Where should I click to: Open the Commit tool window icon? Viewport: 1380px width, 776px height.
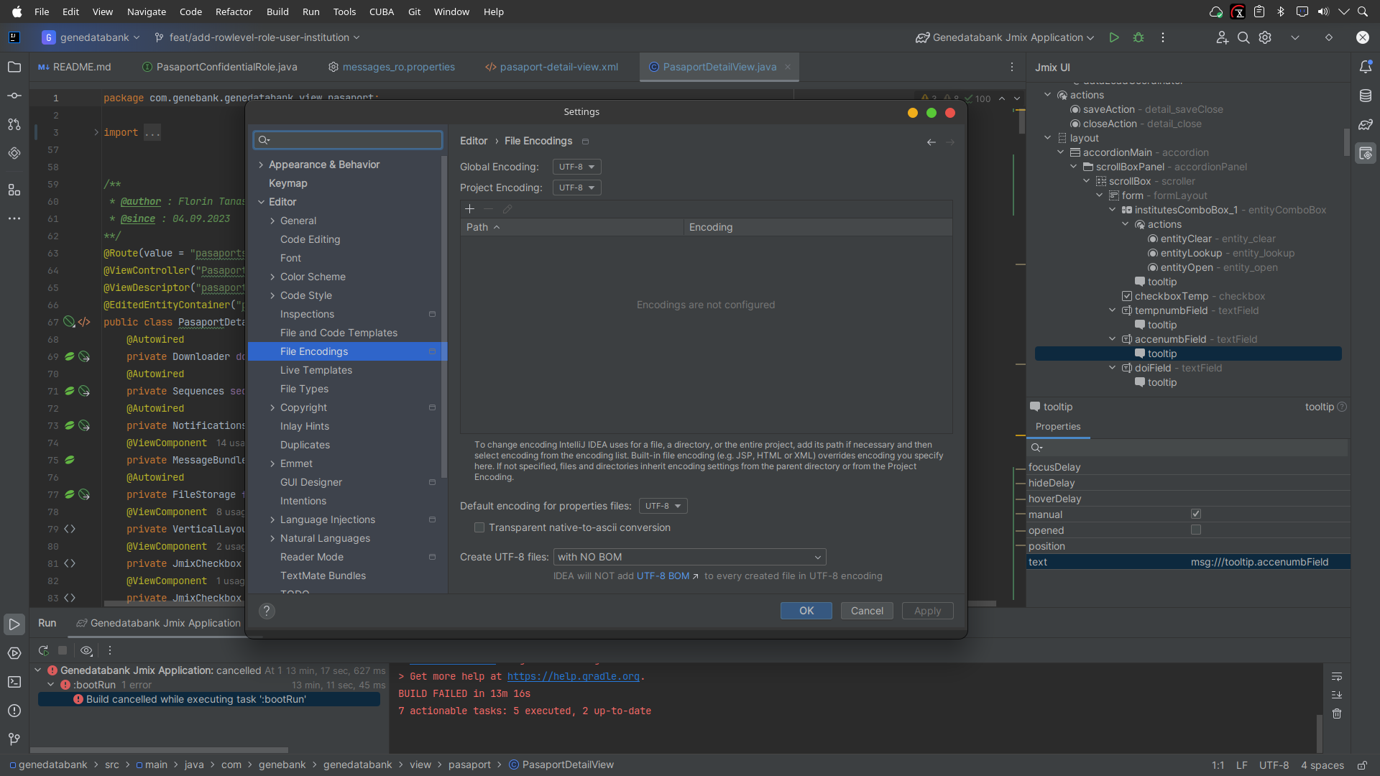(x=14, y=96)
